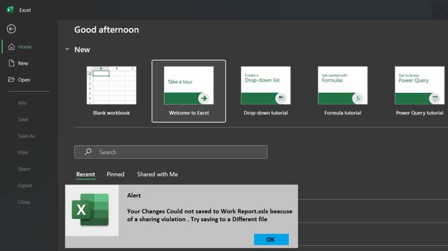Screen dimensions: 448x251
Task: Click the back arrow icon
Action: tap(12, 29)
